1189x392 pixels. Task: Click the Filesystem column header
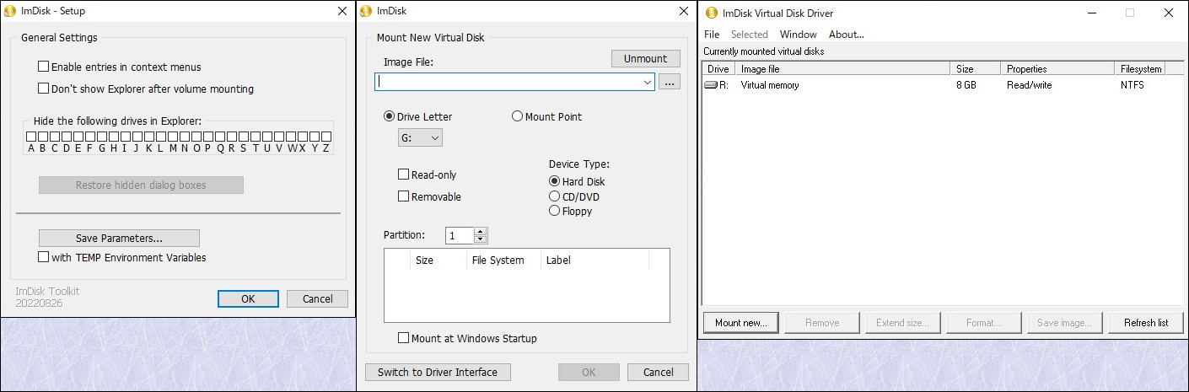click(1141, 69)
